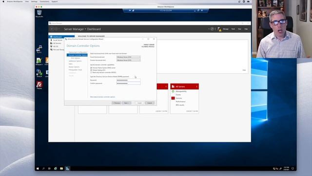This screenshot has width=312, height=176.
Task: Open the WinSCP desktop icon
Action: click(39, 73)
